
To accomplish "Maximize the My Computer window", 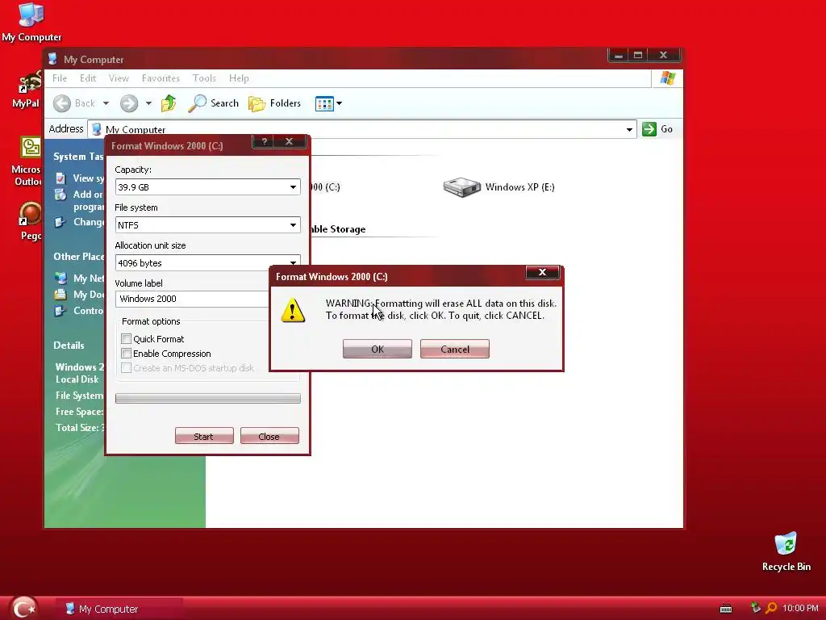I will pos(638,56).
